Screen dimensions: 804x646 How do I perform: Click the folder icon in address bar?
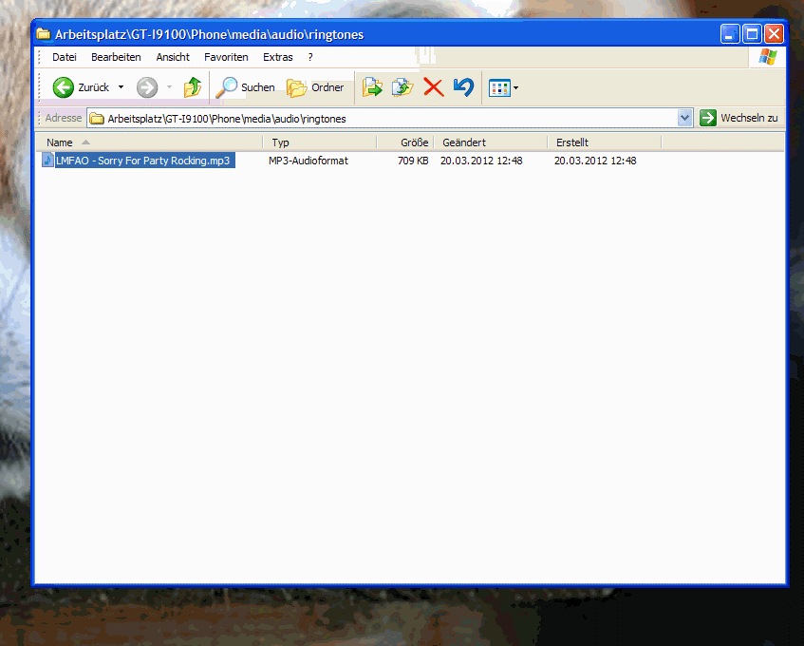pos(97,119)
